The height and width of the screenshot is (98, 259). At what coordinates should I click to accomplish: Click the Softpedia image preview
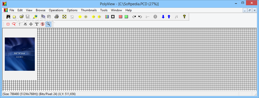pyautogui.click(x=20, y=54)
